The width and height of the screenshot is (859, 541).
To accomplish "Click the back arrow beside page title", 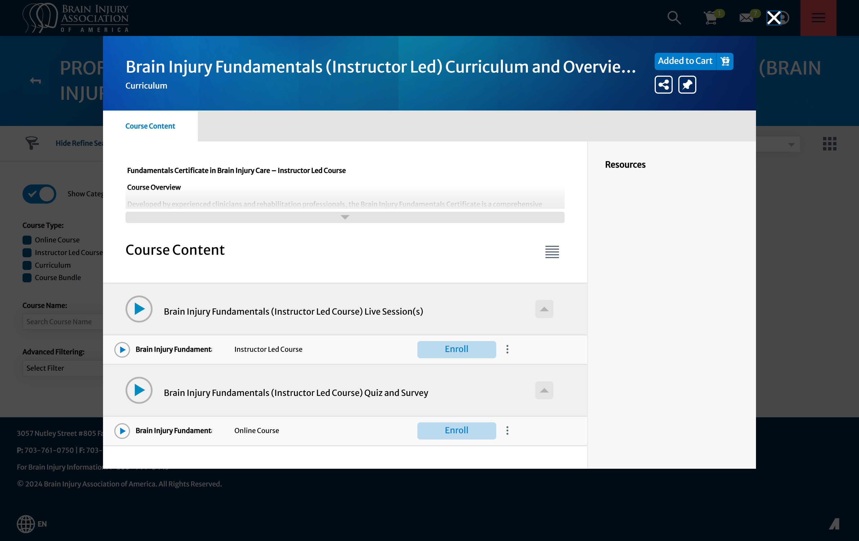I will pyautogui.click(x=35, y=81).
